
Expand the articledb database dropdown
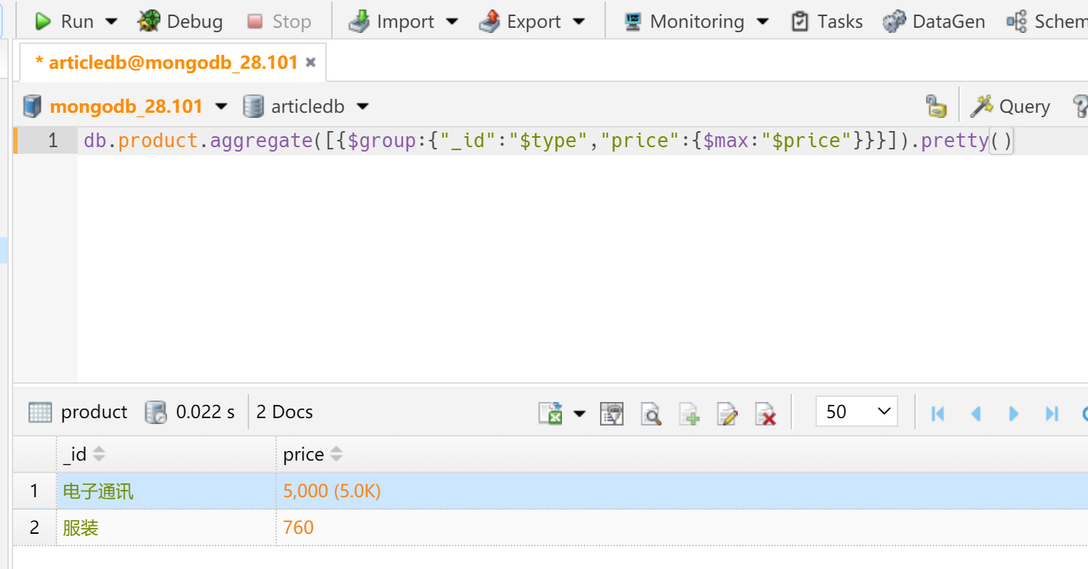tap(362, 107)
